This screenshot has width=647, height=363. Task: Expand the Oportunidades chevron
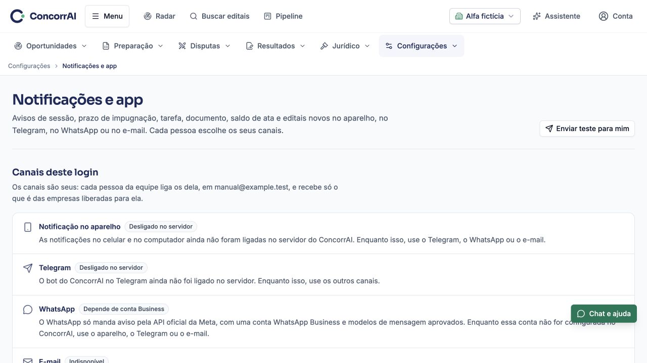coord(84,46)
